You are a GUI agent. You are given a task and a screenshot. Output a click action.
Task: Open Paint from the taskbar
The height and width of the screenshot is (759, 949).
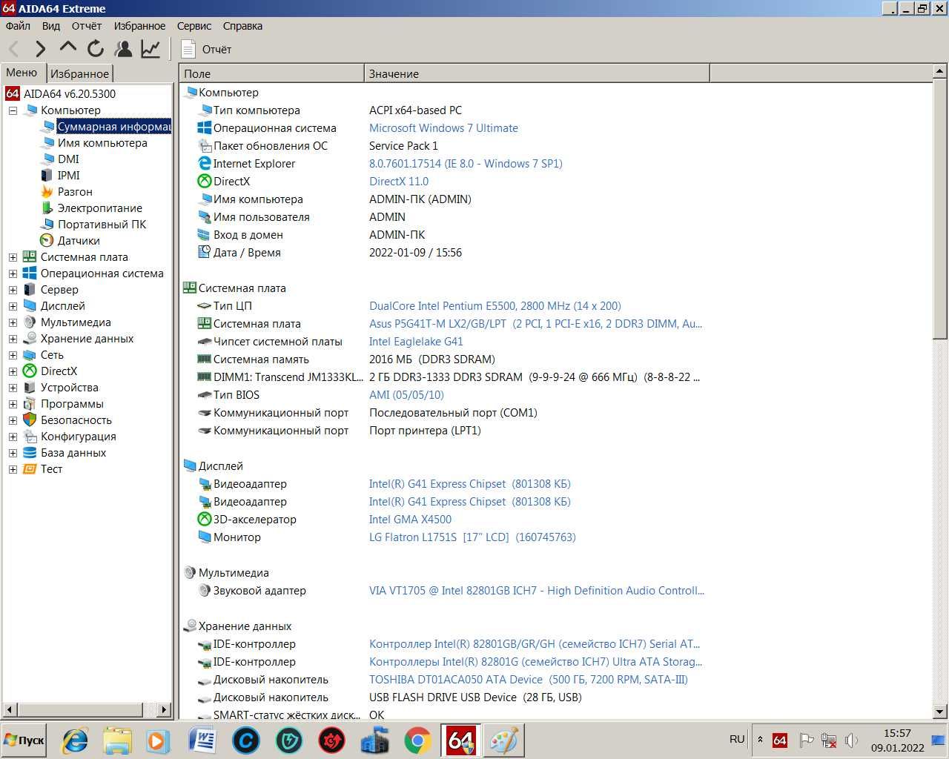[504, 740]
